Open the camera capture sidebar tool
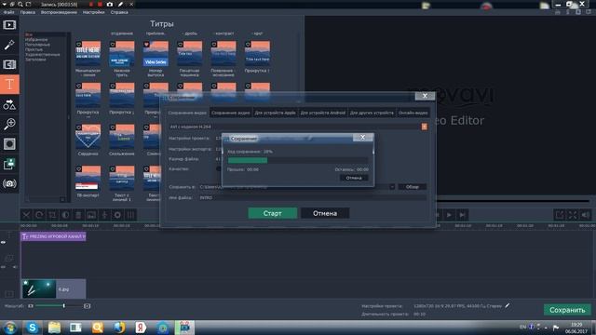The height and width of the screenshot is (335, 596). (x=9, y=184)
